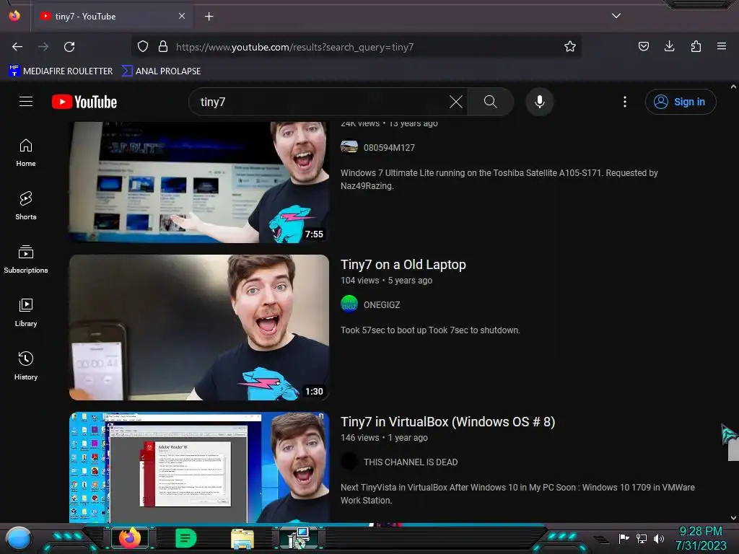The width and height of the screenshot is (739, 554).
Task: Open Tiny7 in VirtualBox (Windows OS # 8) title
Action: coord(447,422)
